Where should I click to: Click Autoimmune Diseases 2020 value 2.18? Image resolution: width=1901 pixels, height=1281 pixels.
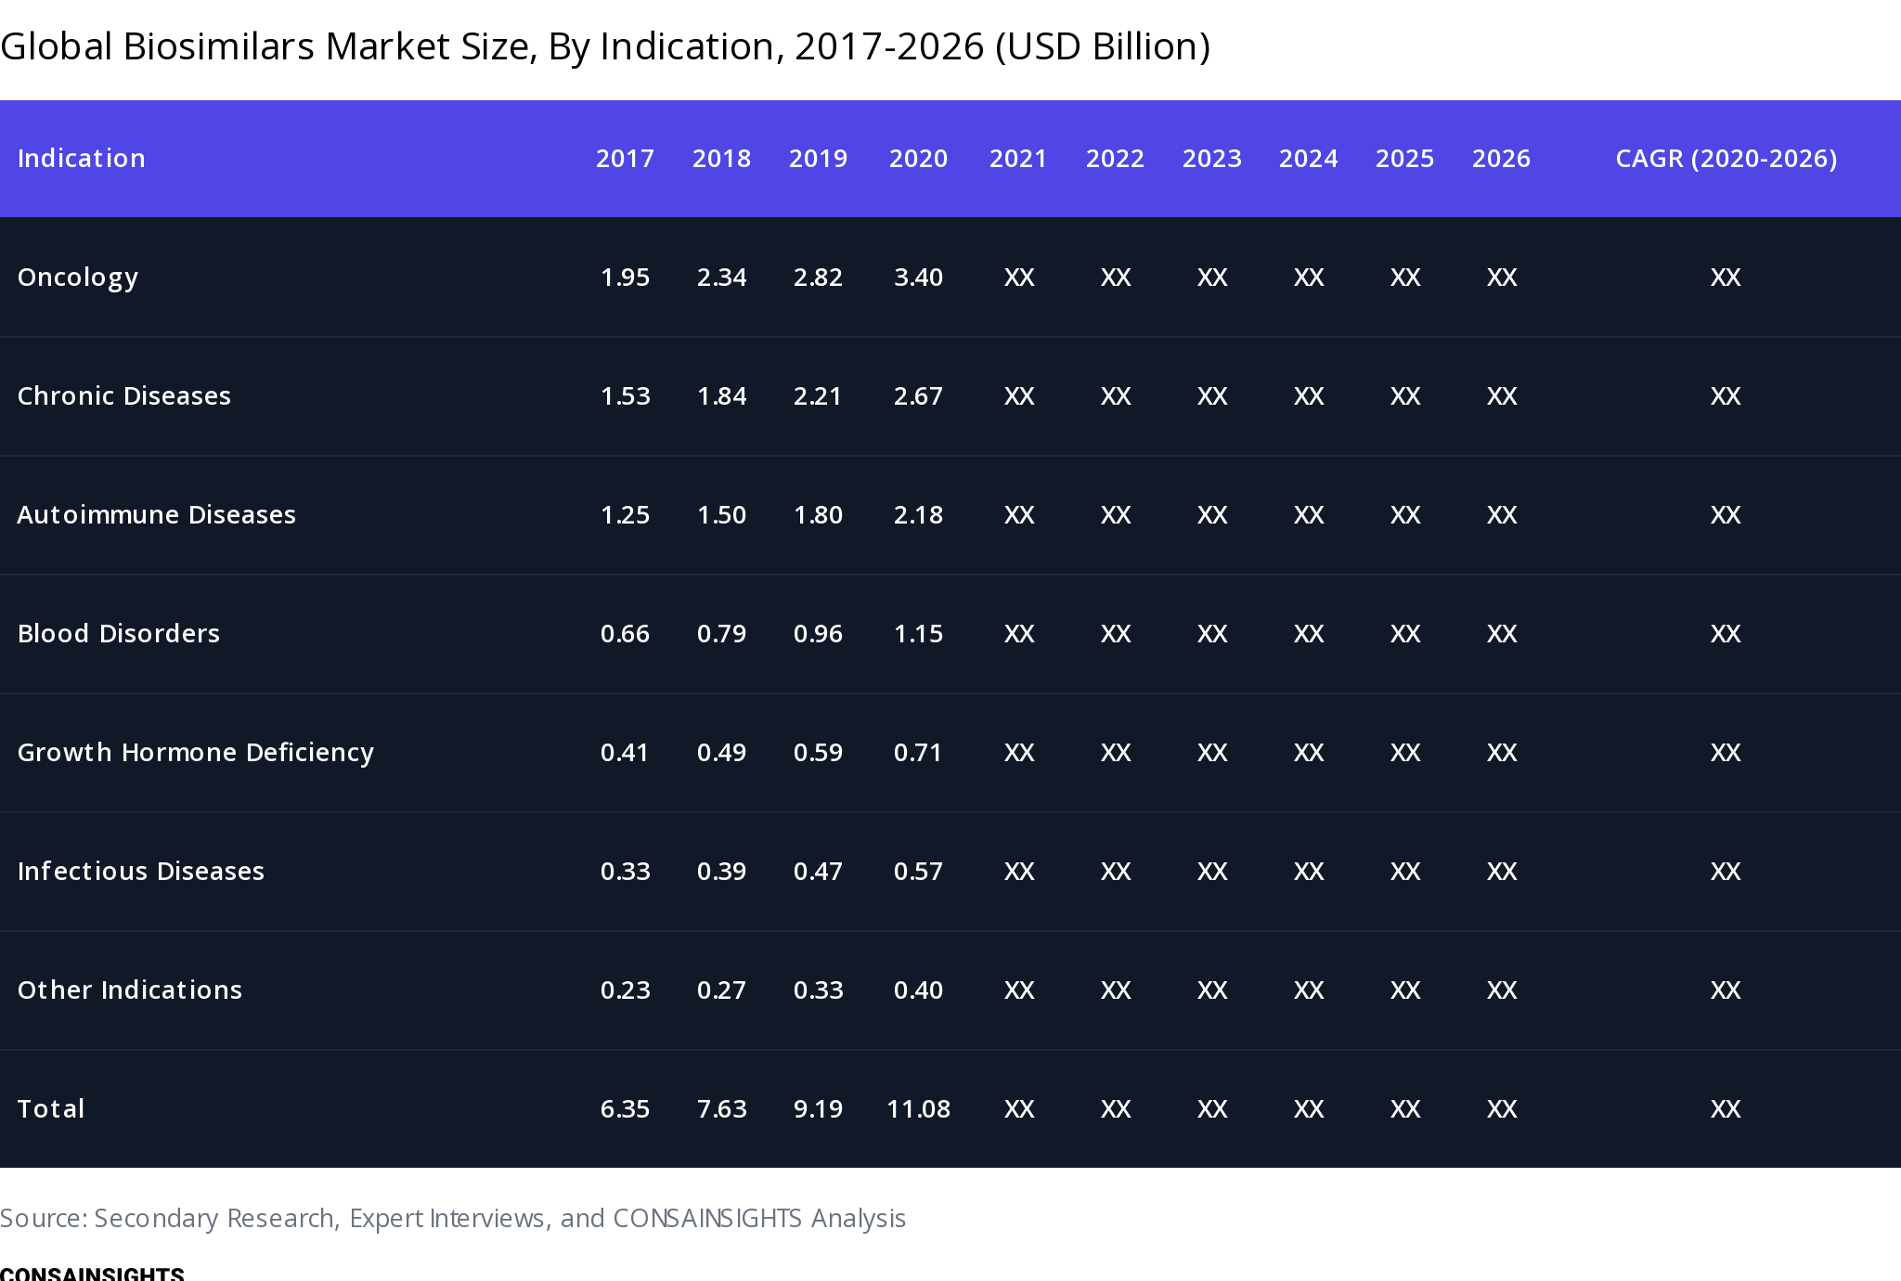[x=919, y=515]
